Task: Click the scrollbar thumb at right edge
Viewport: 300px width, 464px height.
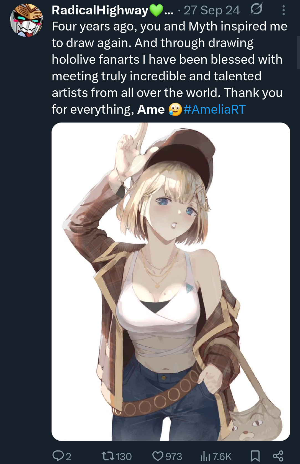Action: (298, 52)
